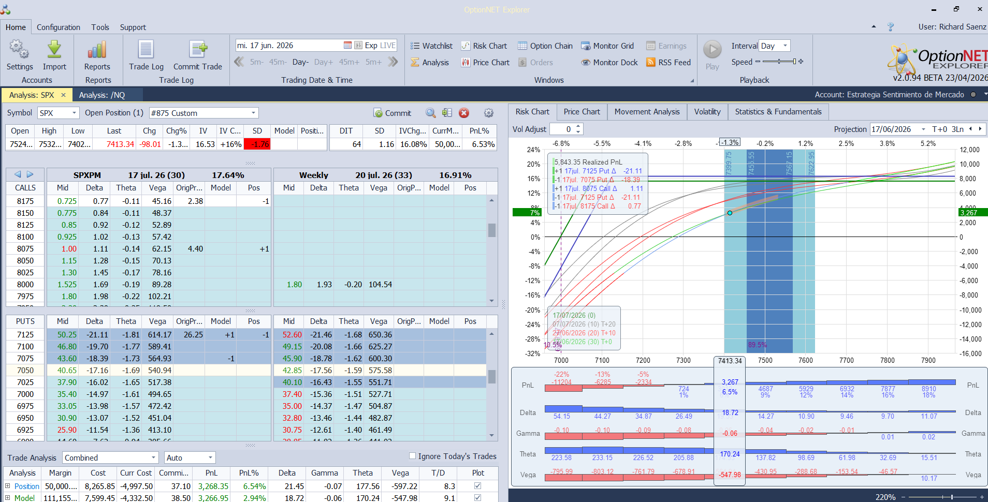
Task: Click the Commit Trade icon
Action: 198,50
